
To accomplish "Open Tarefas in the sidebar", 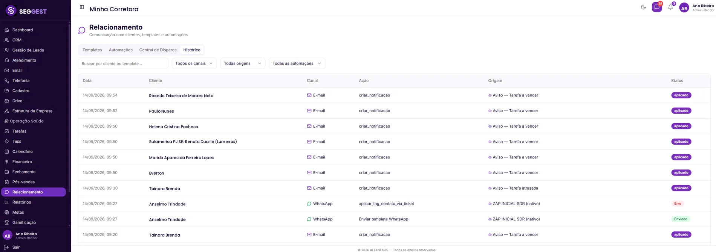I will pos(19,131).
